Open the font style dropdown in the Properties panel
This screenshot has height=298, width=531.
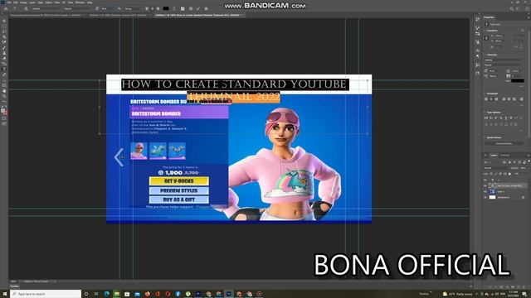click(504, 65)
